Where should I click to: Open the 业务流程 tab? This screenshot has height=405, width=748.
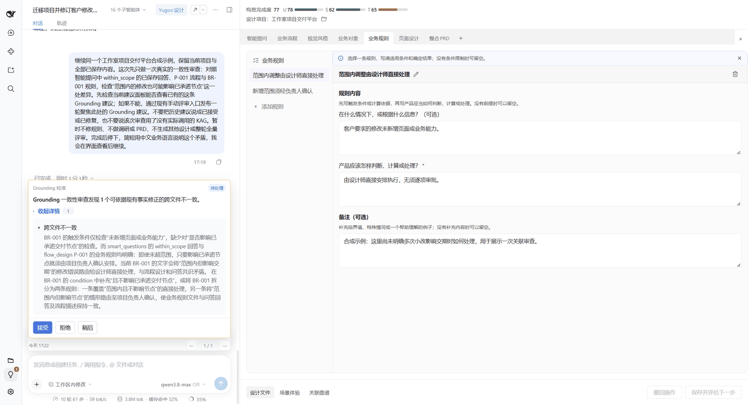tap(287, 38)
